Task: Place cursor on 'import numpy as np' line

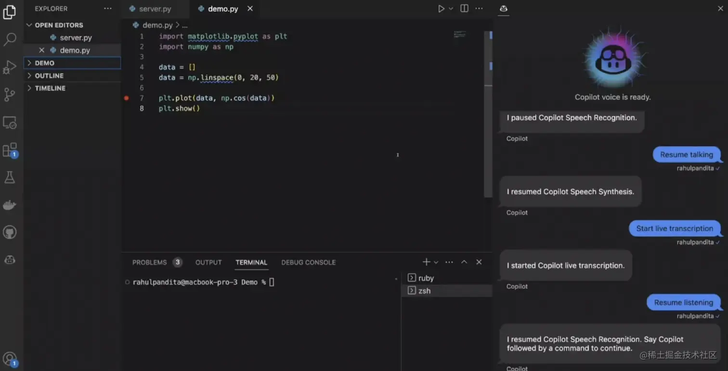Action: [196, 47]
